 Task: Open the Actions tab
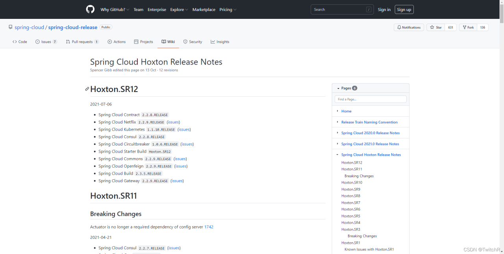pos(117,42)
